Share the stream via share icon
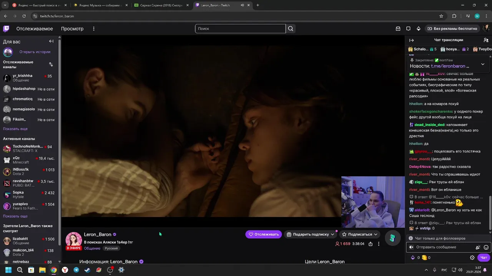Viewport: 492px width, 276px height. click(x=371, y=244)
